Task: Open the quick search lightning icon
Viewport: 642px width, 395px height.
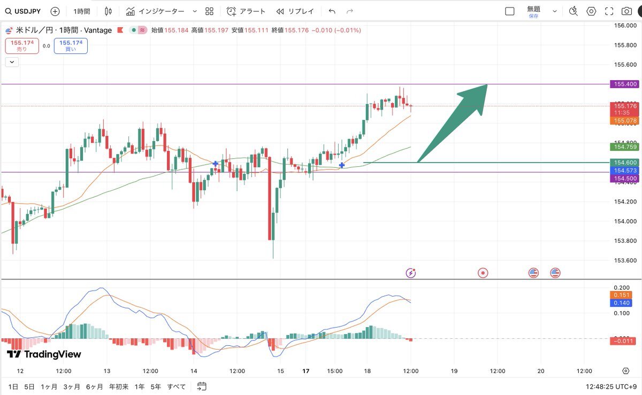Action: (x=574, y=11)
